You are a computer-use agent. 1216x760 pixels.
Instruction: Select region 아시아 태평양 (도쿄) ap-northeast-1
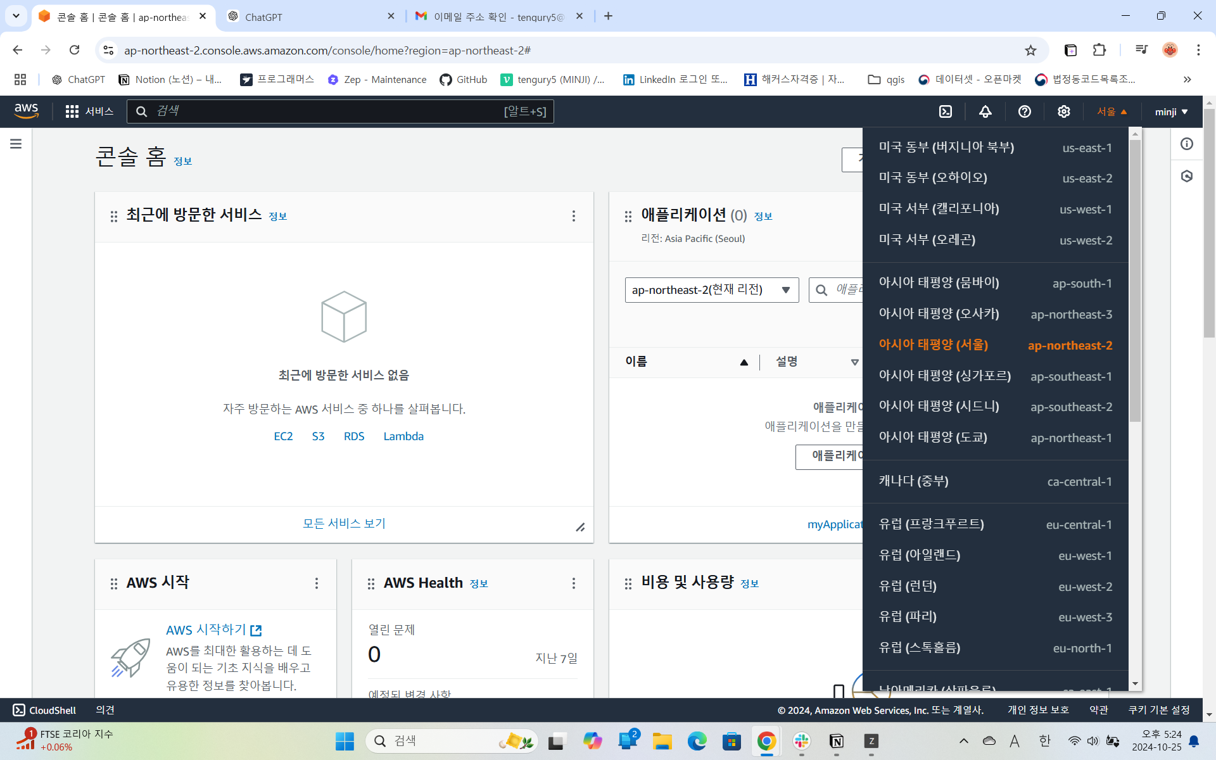point(996,438)
